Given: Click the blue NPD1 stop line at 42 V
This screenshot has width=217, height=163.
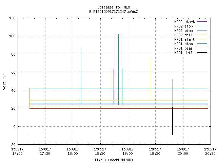Looking at the screenshot, I should point(119,89).
